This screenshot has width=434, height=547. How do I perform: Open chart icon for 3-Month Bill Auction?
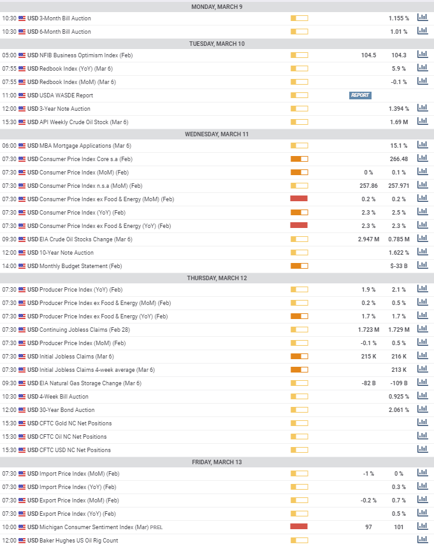point(422,18)
